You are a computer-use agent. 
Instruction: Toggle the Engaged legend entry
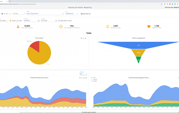[94, 81]
